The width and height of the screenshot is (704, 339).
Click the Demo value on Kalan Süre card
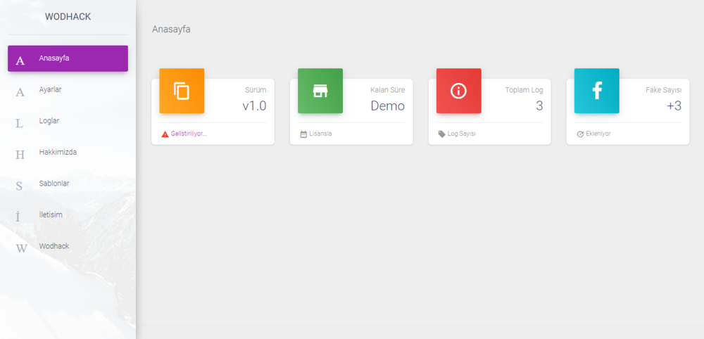(x=387, y=105)
